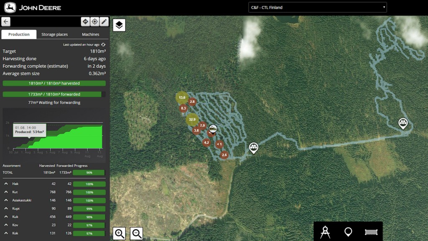Click the back arrow button
Image resolution: width=428 pixels, height=241 pixels.
click(6, 22)
